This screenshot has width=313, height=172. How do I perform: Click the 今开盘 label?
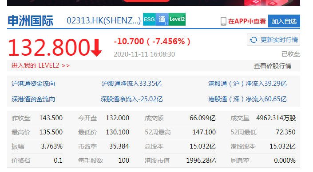tap(87, 118)
